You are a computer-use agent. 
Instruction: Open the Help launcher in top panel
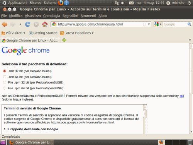click(x=66, y=3)
